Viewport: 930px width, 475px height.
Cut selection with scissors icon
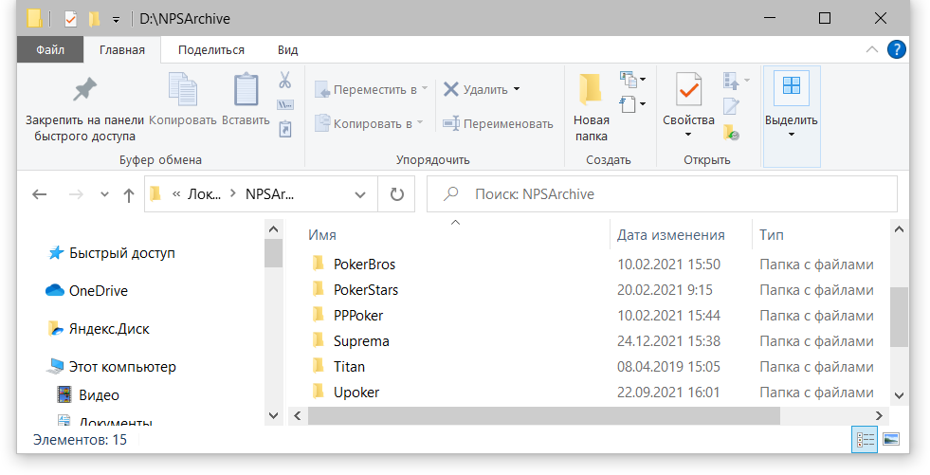285,80
